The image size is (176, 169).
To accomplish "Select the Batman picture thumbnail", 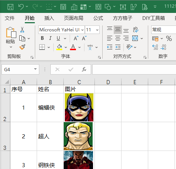I will click(79, 107).
